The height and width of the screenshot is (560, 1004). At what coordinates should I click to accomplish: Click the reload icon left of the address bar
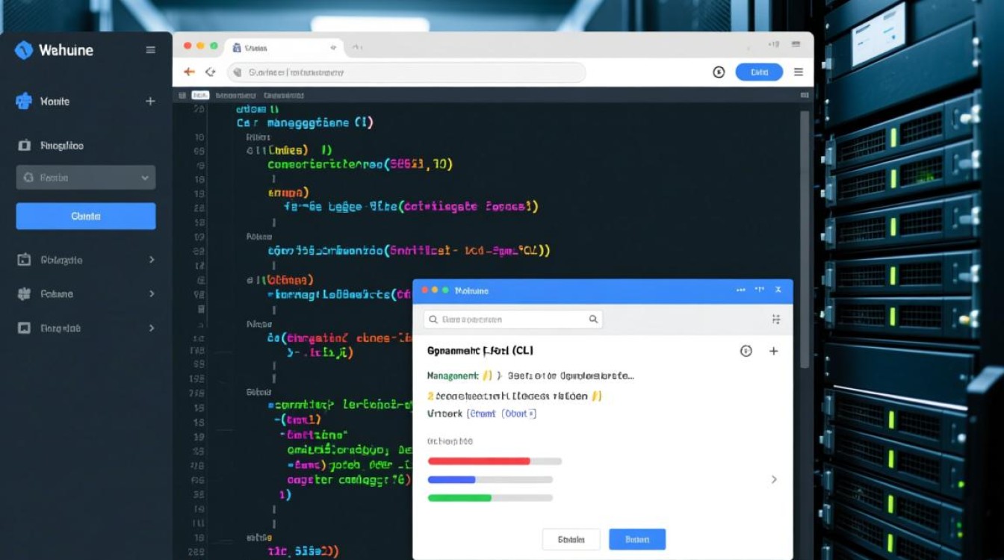(x=211, y=72)
